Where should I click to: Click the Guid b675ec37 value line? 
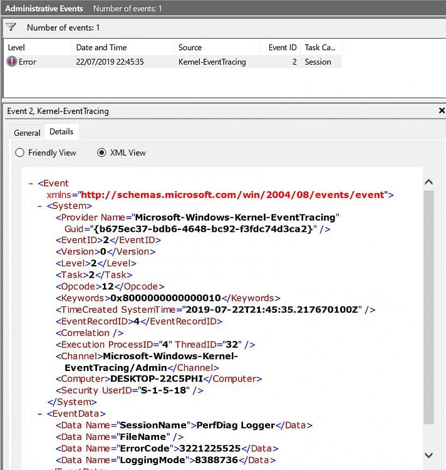click(x=197, y=229)
